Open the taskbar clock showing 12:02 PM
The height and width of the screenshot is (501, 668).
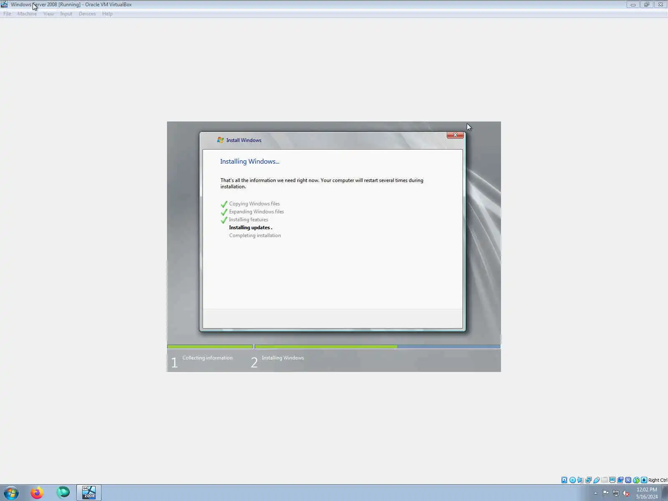click(647, 493)
